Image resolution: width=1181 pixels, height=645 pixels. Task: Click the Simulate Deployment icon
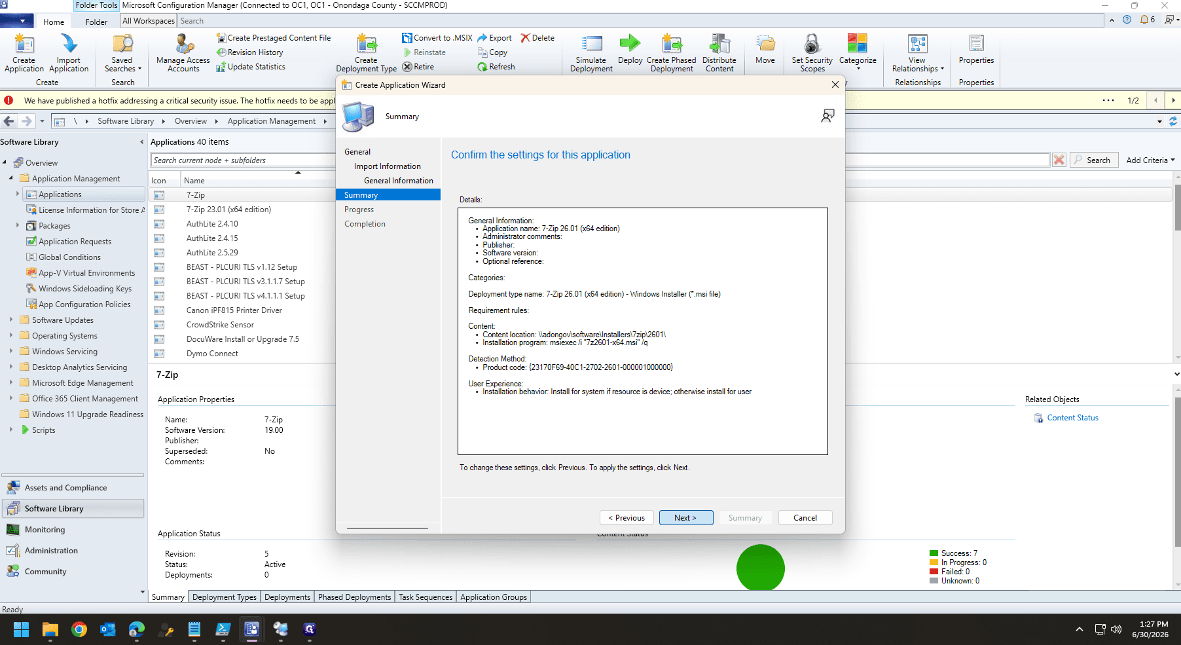(592, 52)
